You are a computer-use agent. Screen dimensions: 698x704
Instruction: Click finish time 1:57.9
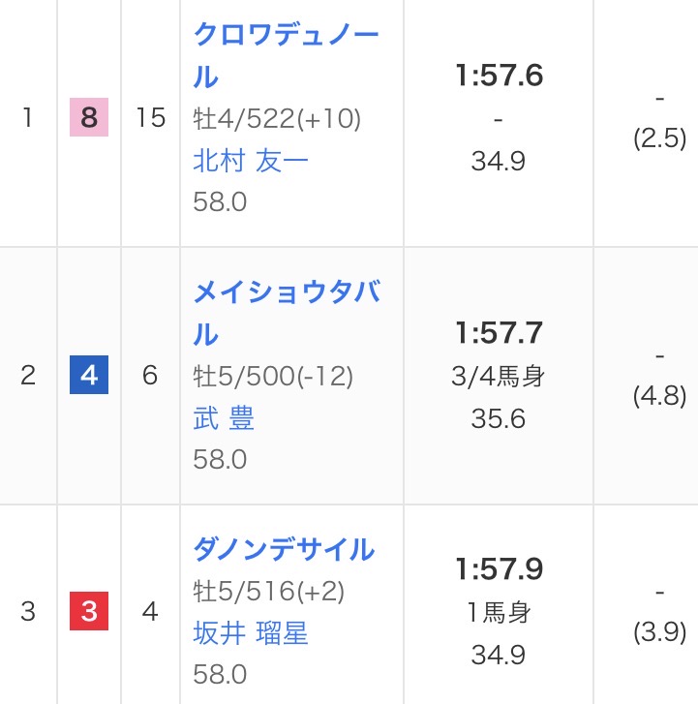tap(499, 569)
